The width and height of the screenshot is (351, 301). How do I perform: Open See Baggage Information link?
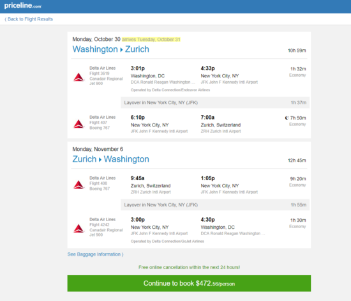[95, 254]
